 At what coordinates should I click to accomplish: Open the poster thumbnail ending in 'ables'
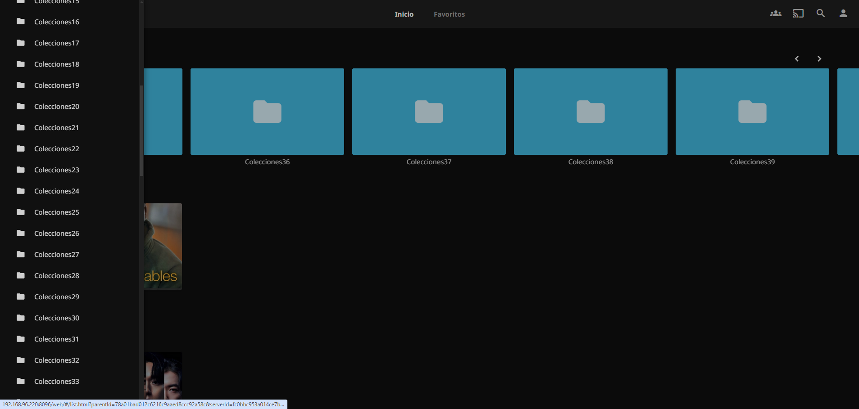click(x=163, y=246)
